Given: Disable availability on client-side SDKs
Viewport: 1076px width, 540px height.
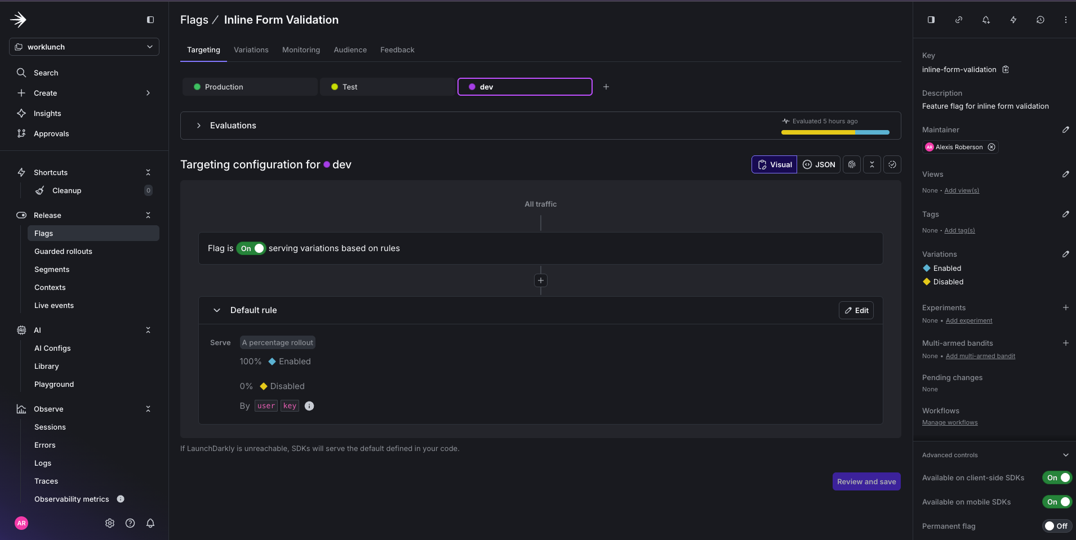Looking at the screenshot, I should 1056,477.
